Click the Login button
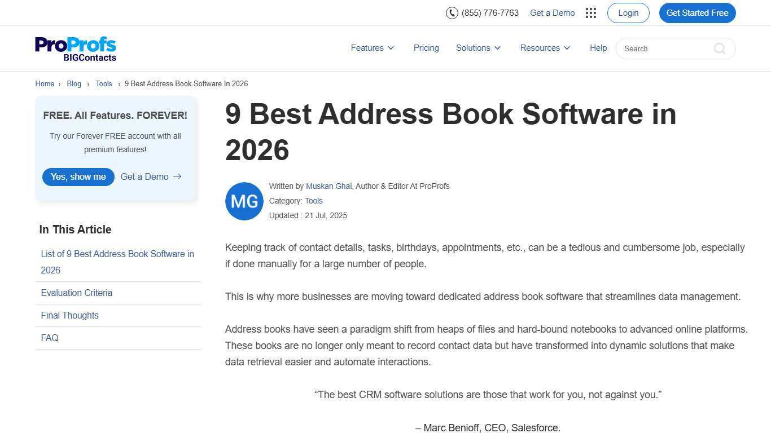This screenshot has height=433, width=771. 628,12
